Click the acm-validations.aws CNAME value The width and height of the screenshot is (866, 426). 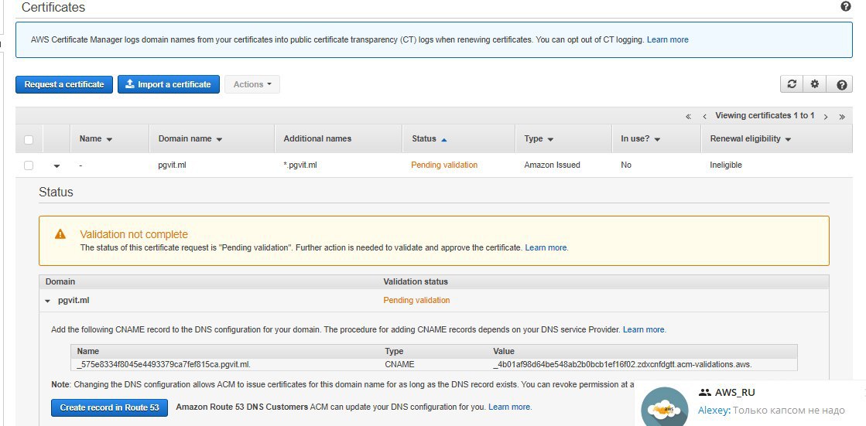[x=622, y=365]
